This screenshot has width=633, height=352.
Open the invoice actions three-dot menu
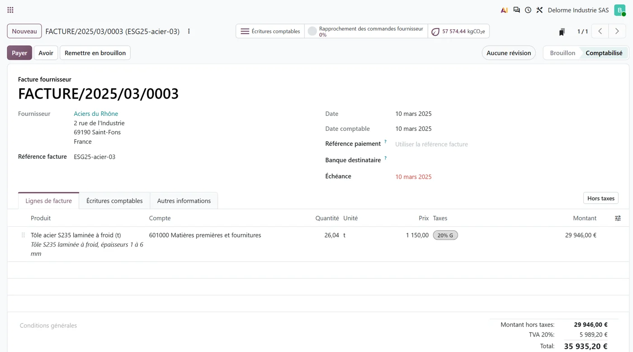(189, 31)
